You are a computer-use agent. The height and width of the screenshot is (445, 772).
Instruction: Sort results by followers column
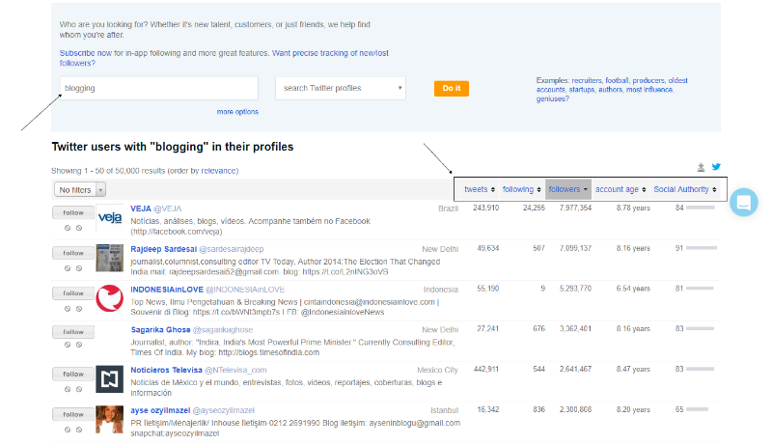pos(568,189)
